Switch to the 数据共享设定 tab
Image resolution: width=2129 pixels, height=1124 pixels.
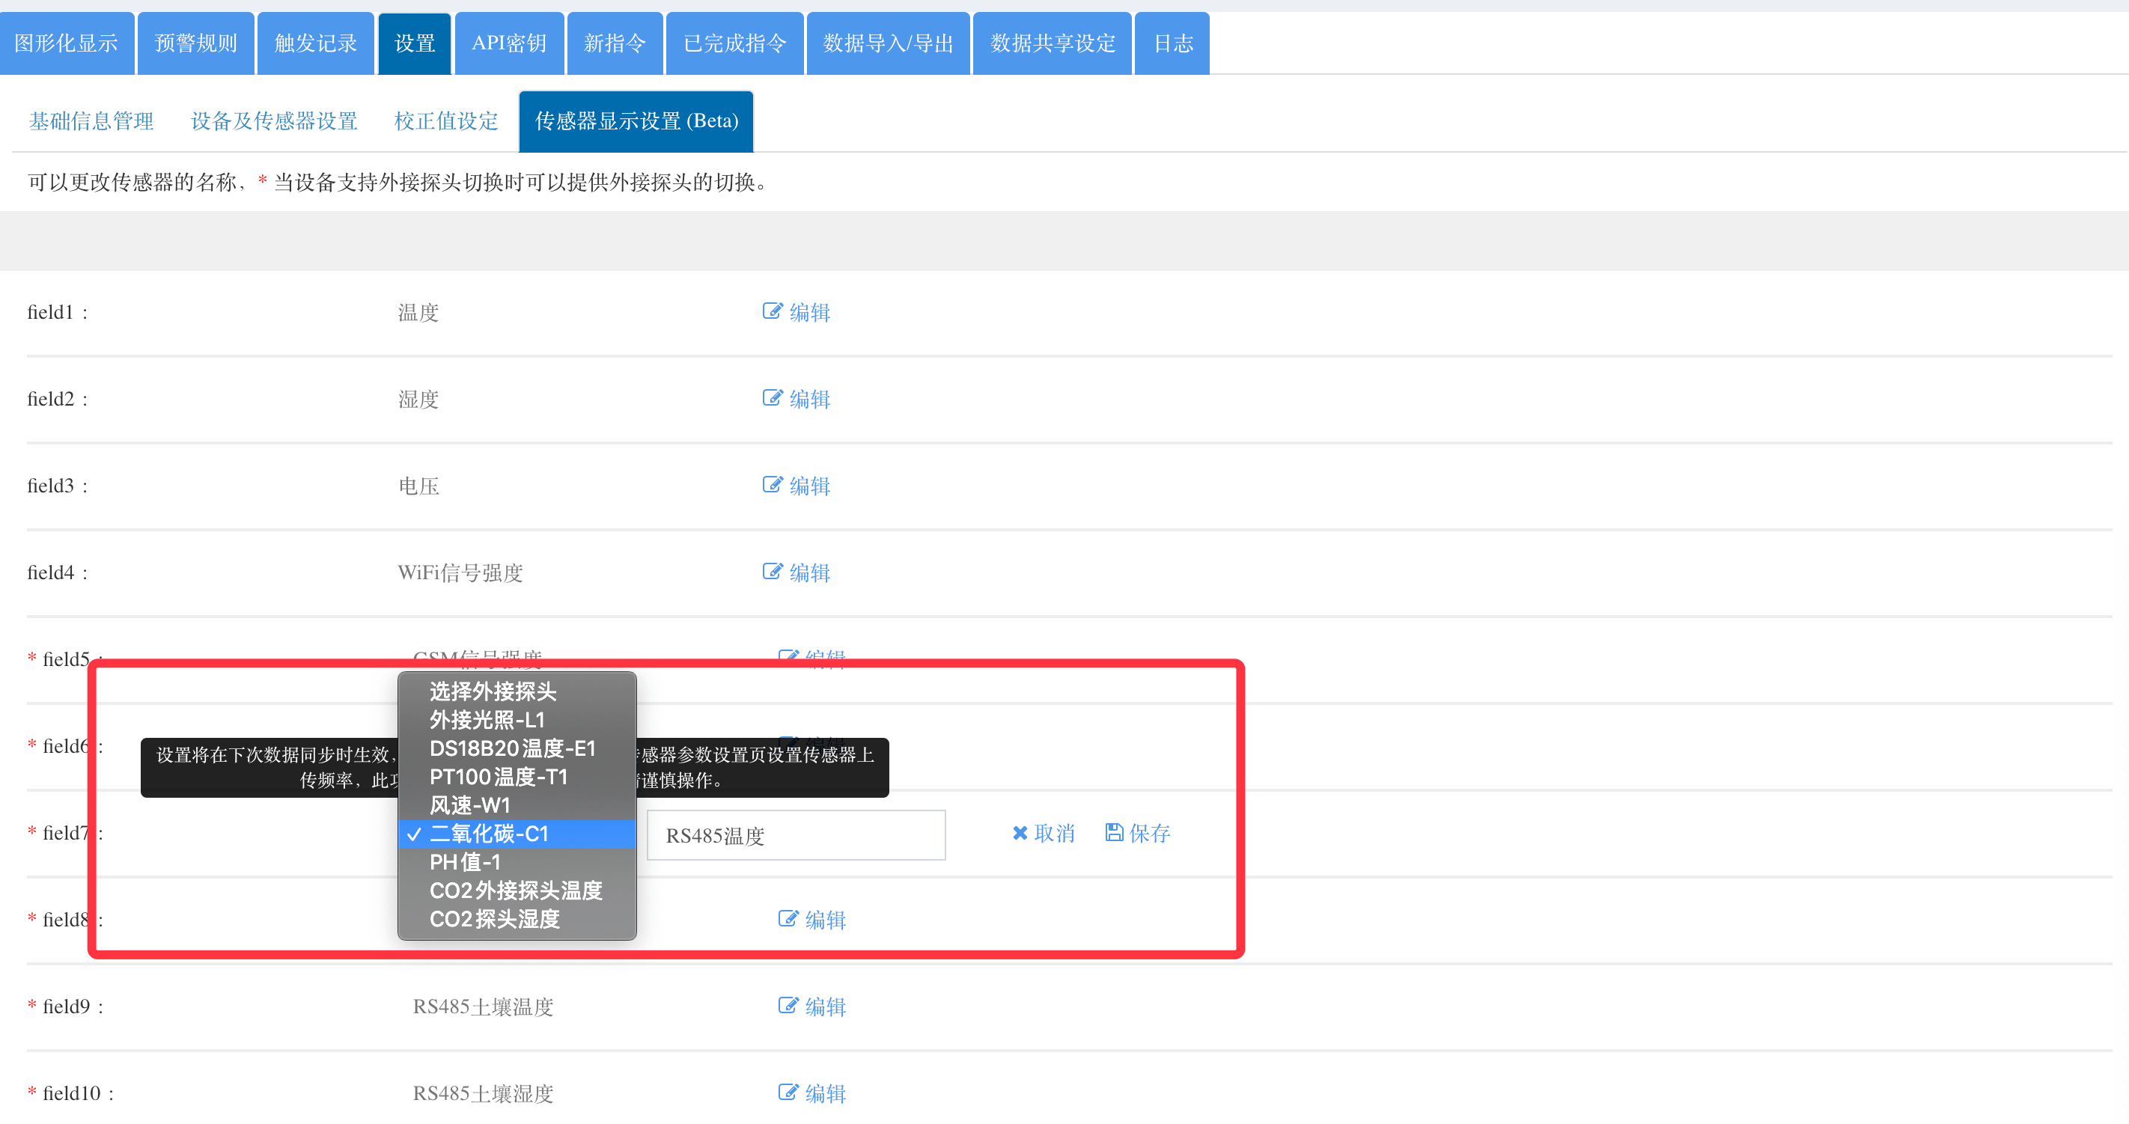tap(1053, 43)
